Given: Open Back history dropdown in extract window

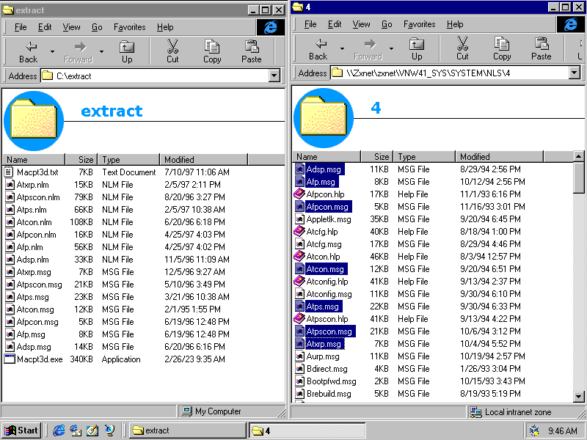Looking at the screenshot, I should coord(52,51).
